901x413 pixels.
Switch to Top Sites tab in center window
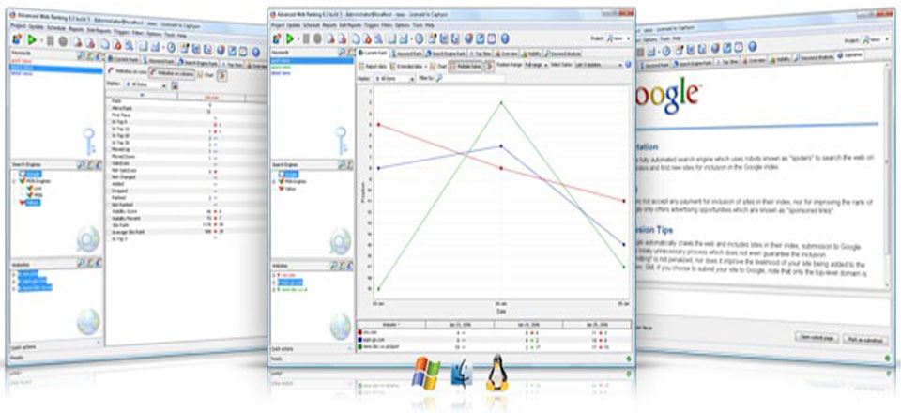point(480,53)
